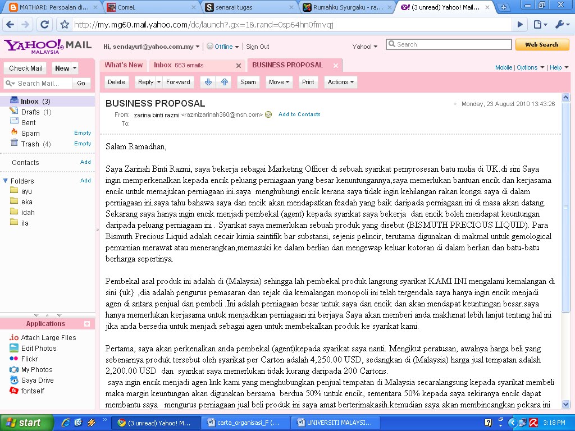This screenshot has width=575, height=431.
Task: Empty the Spam folder link
Action: (83, 133)
